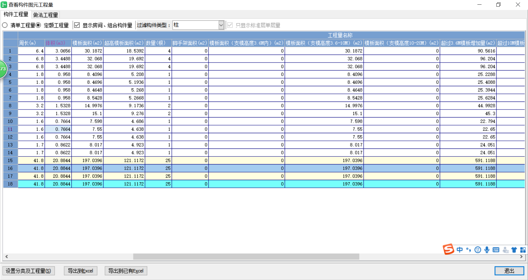Click 模板面积（支模高度3.6-10M） column header
Screen dimensions: 528x280
point(324,43)
